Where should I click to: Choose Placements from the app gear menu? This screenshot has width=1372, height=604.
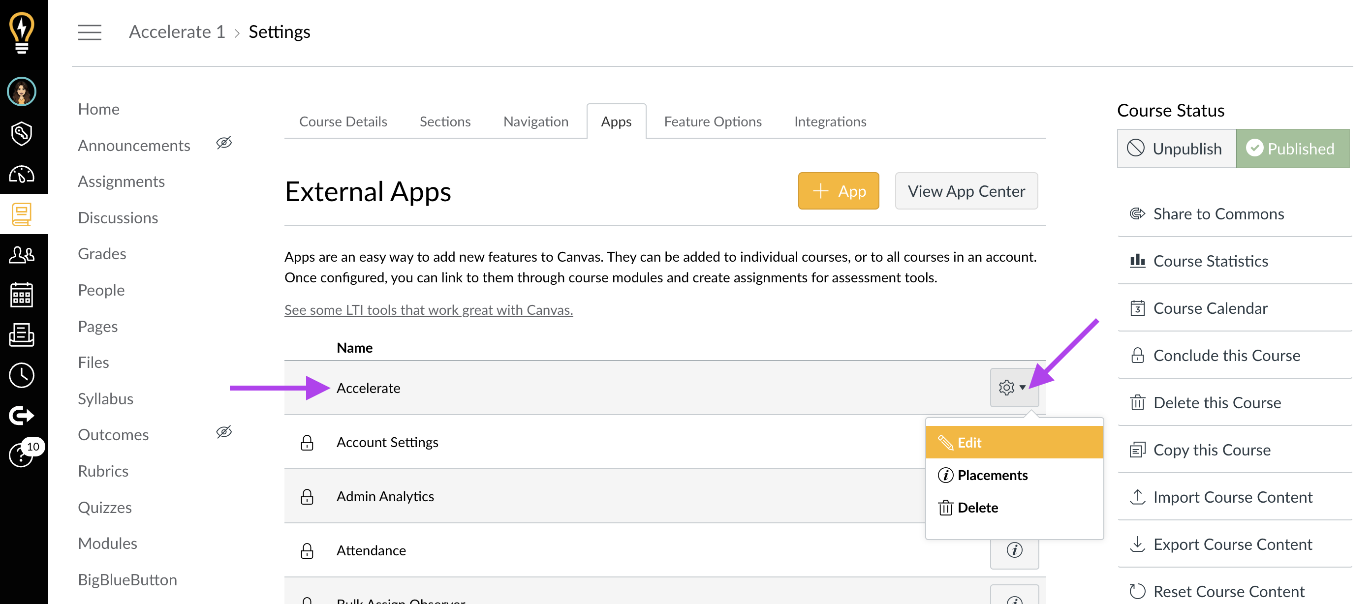coord(1014,475)
